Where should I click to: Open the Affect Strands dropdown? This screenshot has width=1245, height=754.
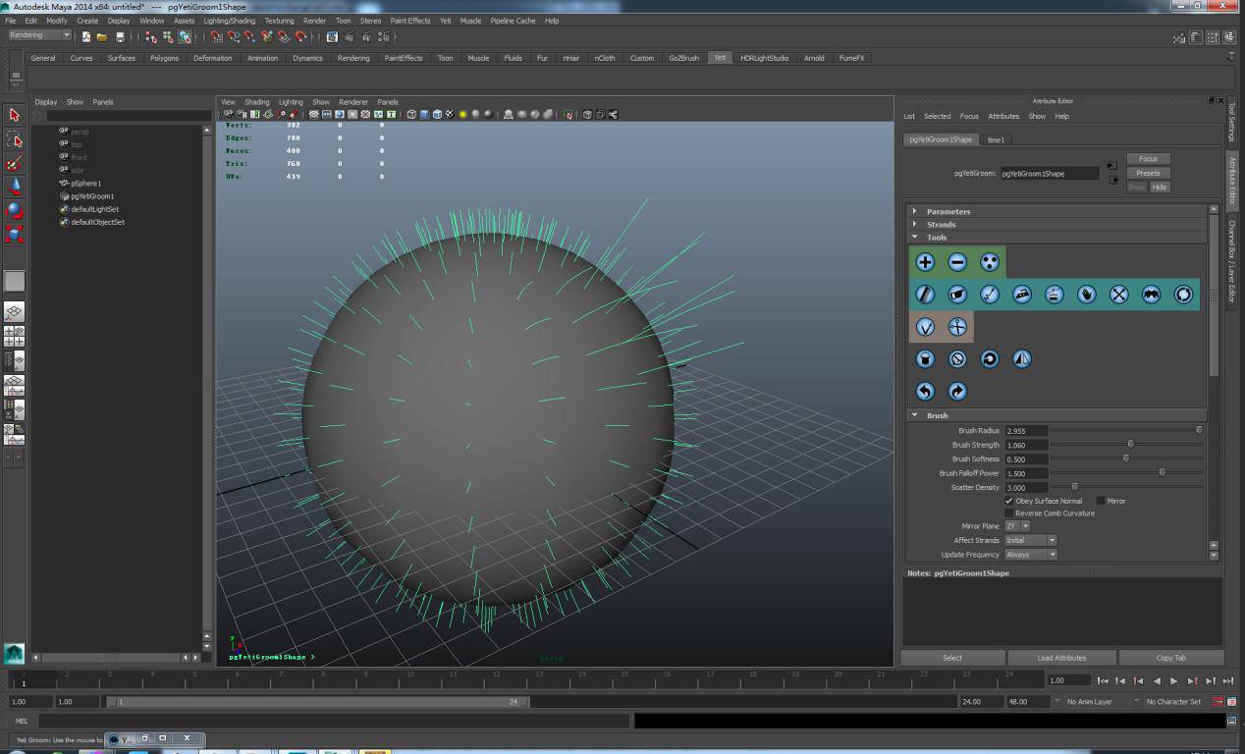click(1030, 540)
